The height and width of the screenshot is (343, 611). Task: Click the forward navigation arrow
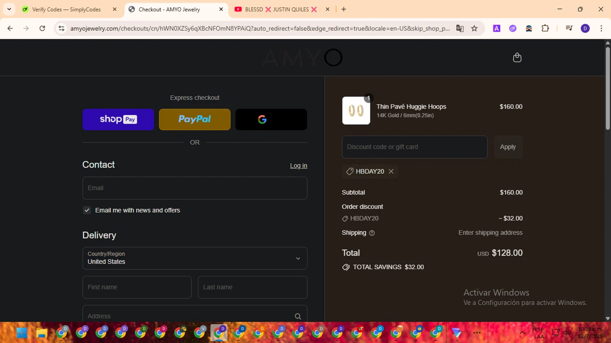coord(26,28)
